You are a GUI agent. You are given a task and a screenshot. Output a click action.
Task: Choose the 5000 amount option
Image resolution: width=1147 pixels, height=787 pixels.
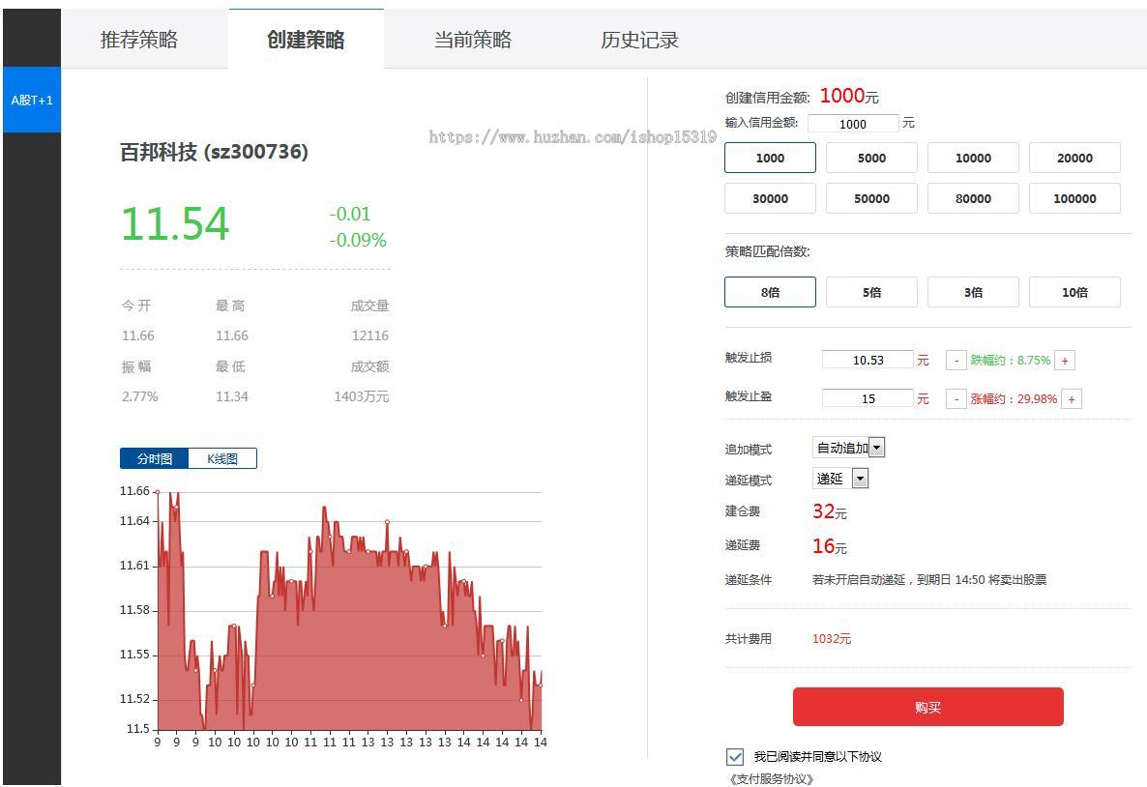(871, 158)
